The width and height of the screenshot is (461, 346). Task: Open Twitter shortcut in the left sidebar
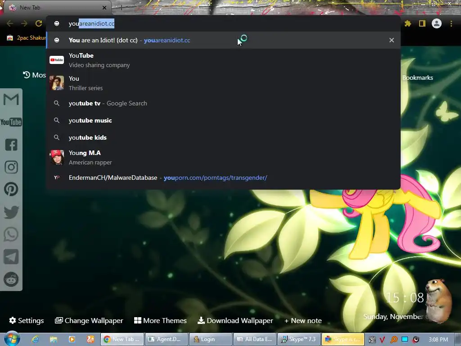(11, 212)
